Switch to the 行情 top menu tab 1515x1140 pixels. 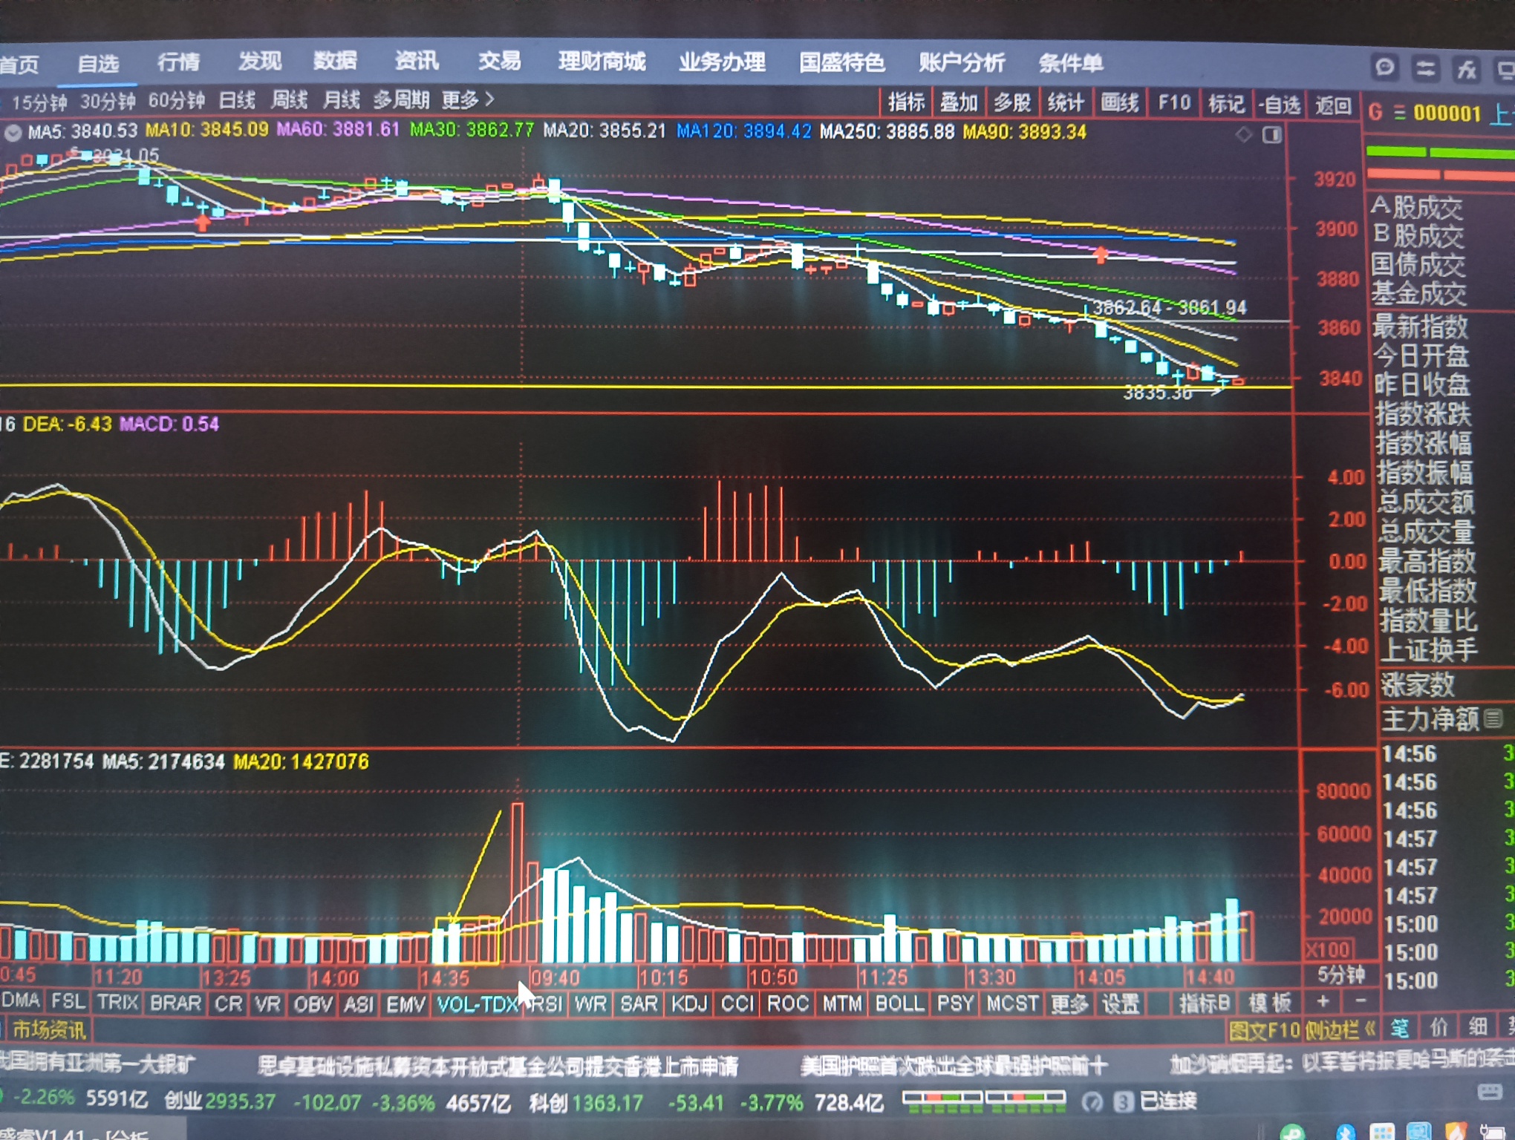tap(178, 62)
